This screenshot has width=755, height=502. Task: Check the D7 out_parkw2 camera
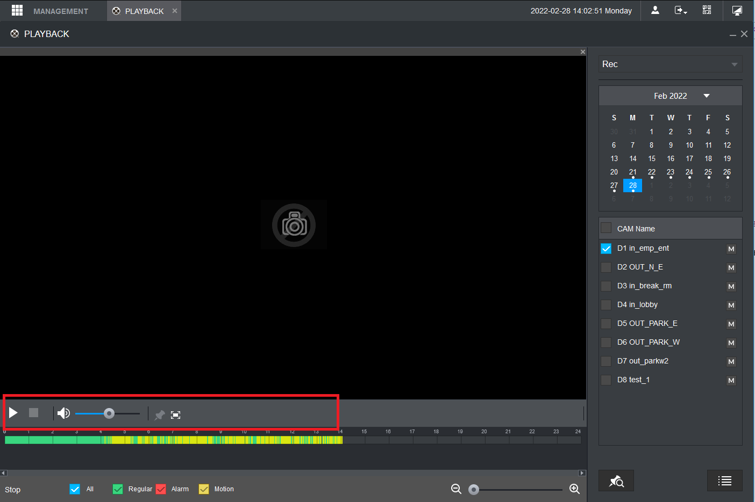pos(606,361)
